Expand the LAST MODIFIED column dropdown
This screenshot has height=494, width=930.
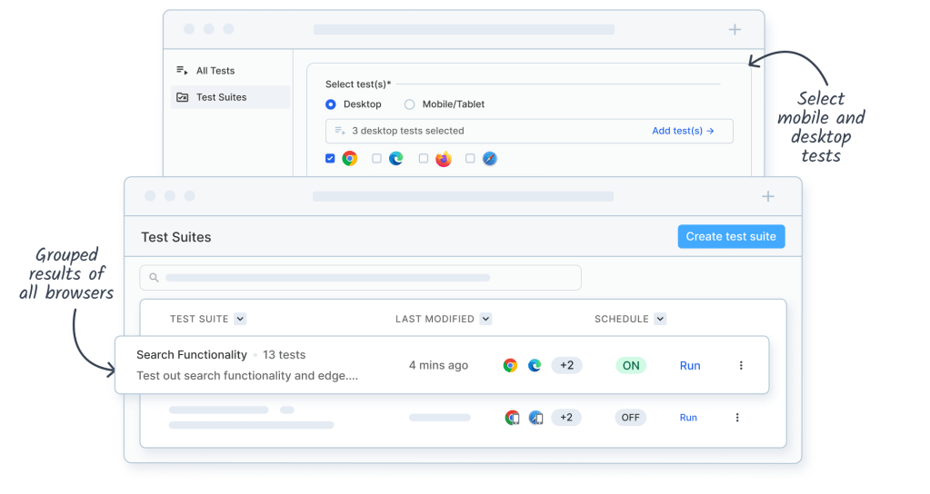[485, 319]
